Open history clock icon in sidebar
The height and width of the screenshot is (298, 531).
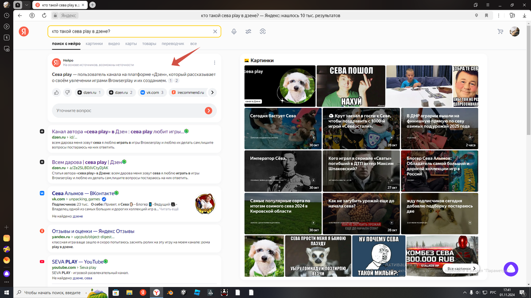(7, 15)
